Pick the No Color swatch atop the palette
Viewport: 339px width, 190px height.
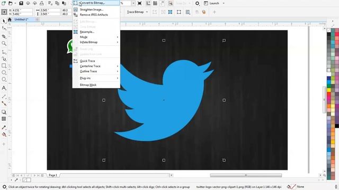[329, 30]
